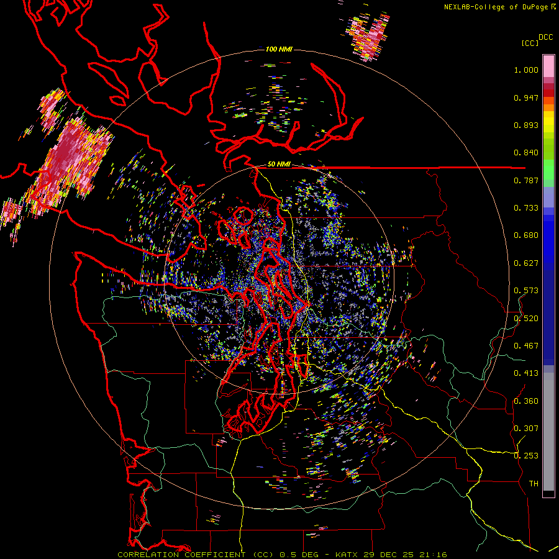Click the 0.787 scale label
Screen dimensions: 559x559
526,180
